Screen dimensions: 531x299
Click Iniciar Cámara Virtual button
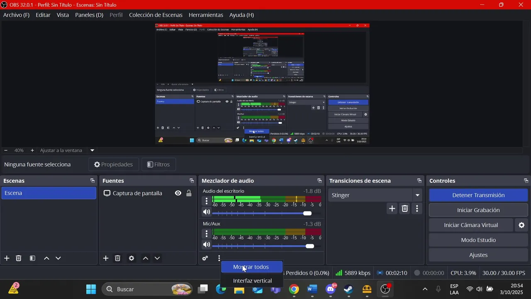[x=471, y=225]
